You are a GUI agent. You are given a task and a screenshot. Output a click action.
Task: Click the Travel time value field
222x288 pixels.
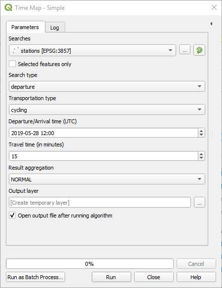coord(104,156)
